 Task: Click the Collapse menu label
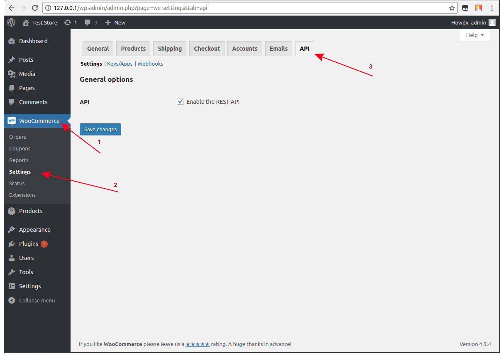pyautogui.click(x=37, y=300)
